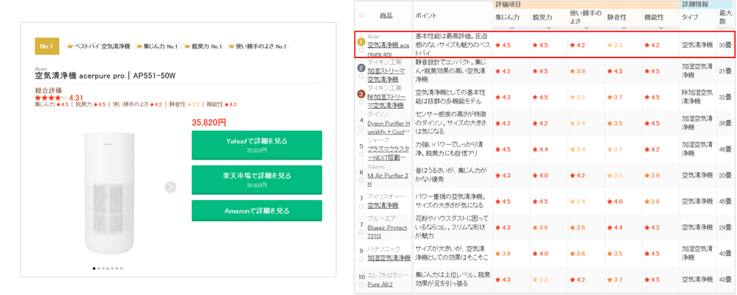Click the 4.31 overall score

76,98
